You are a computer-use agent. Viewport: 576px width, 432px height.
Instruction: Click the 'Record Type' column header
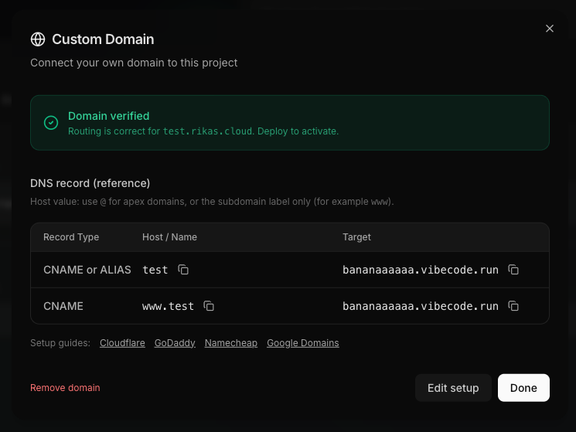[x=71, y=237]
